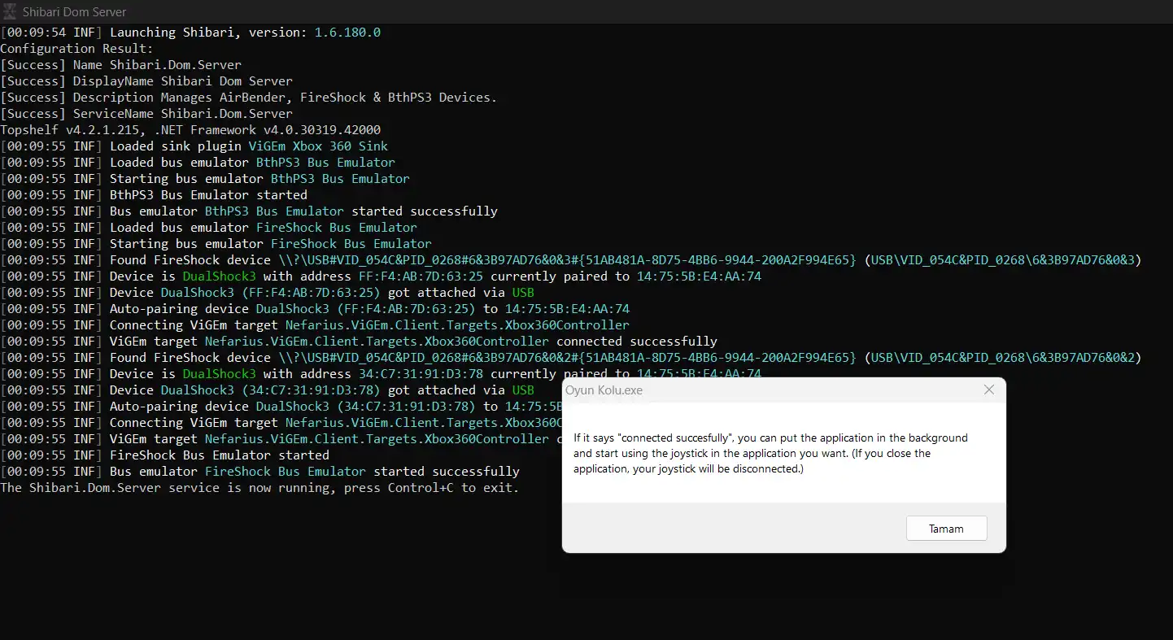Click the dialog message about connected successfully
The height and width of the screenshot is (640, 1173).
coord(770,453)
